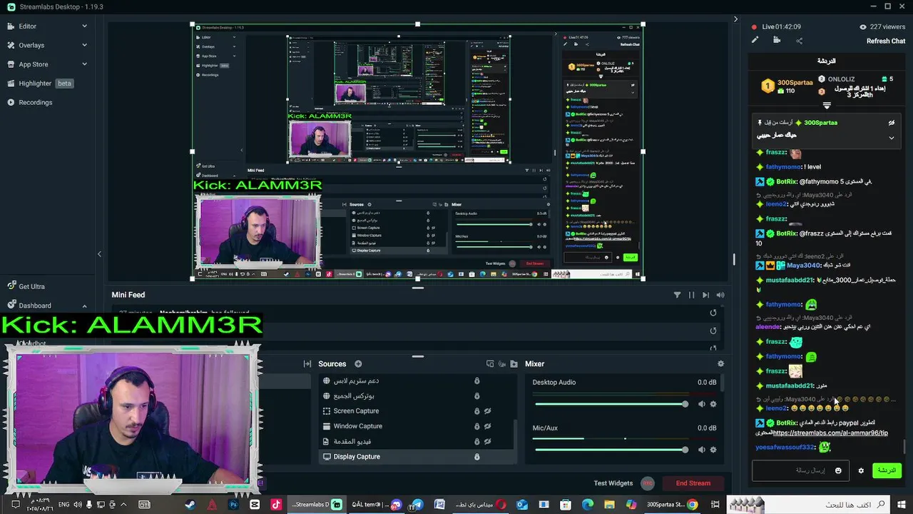Replay the second Mini Feed event
This screenshot has height=514, width=913.
click(713, 331)
